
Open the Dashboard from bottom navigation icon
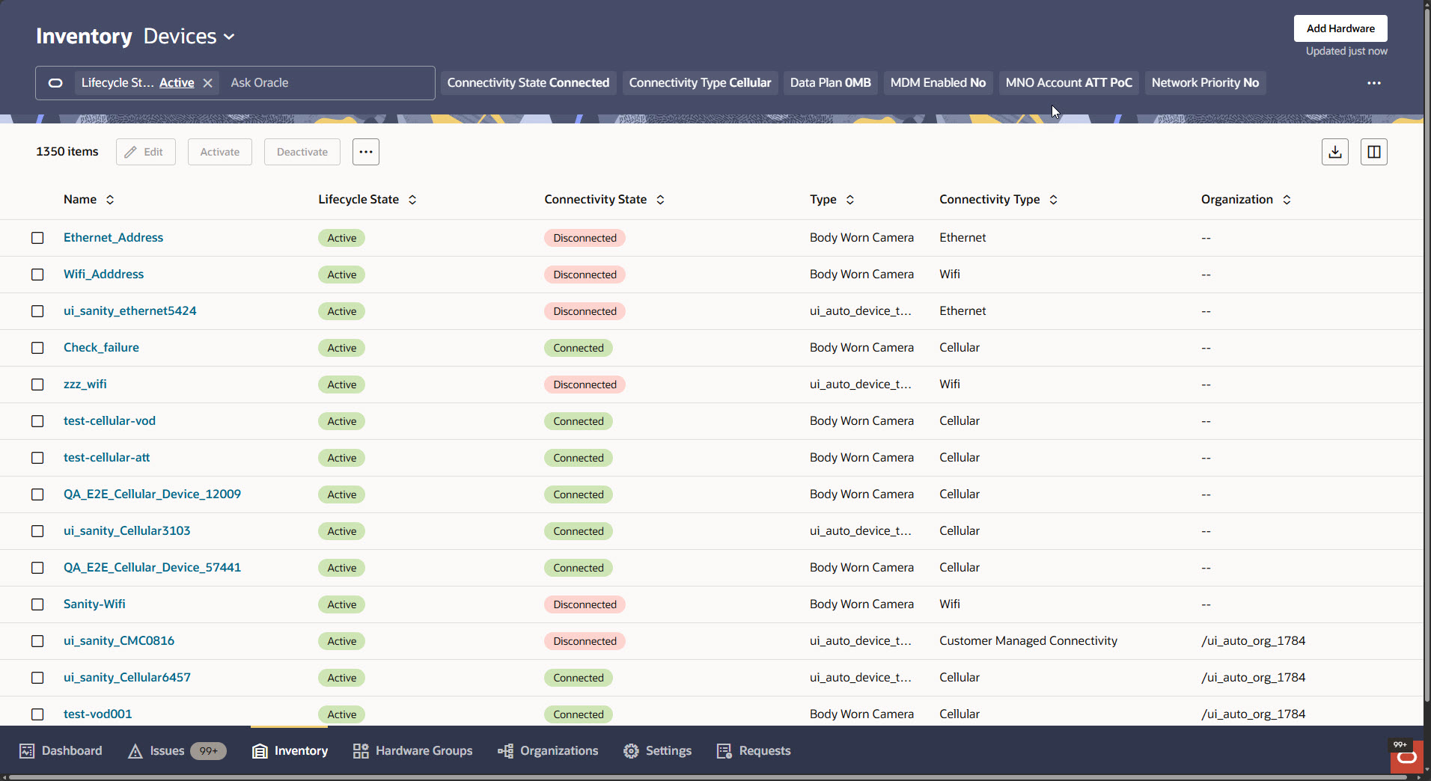pyautogui.click(x=27, y=750)
